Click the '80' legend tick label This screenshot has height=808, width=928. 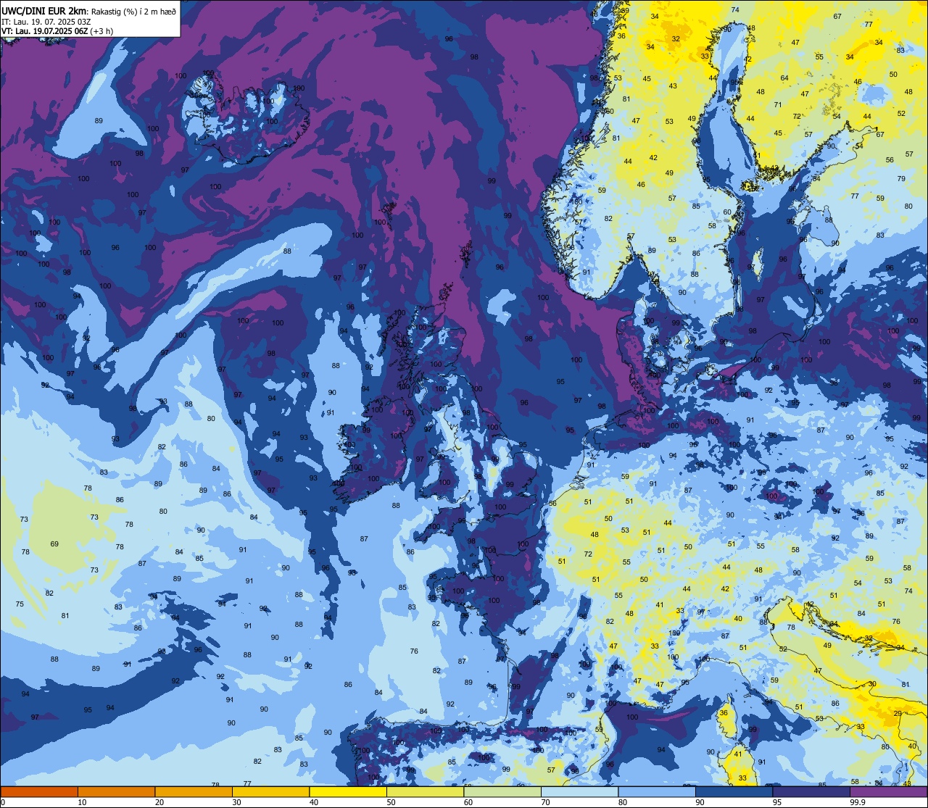click(x=623, y=802)
